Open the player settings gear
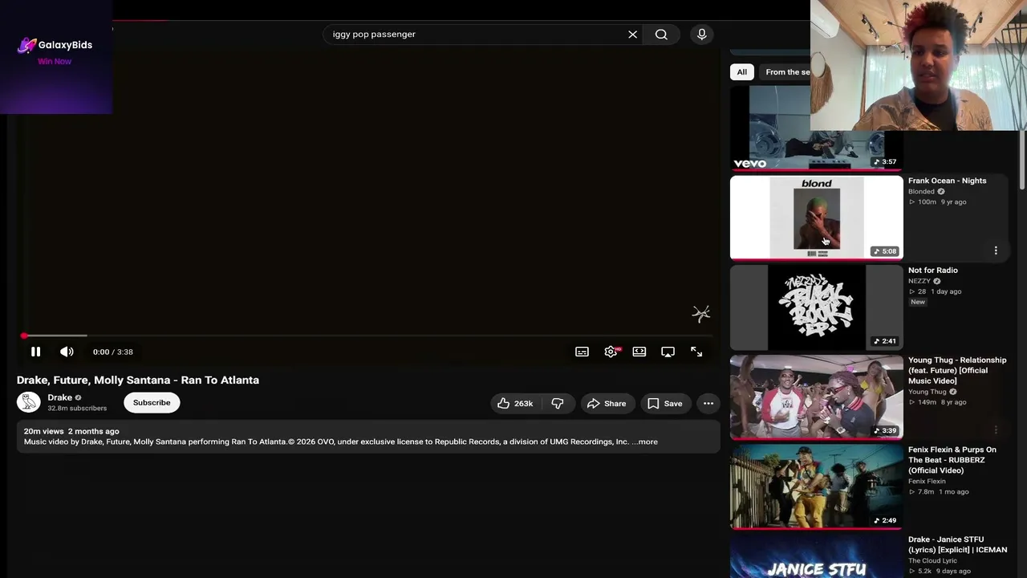The height and width of the screenshot is (578, 1027). (x=611, y=352)
